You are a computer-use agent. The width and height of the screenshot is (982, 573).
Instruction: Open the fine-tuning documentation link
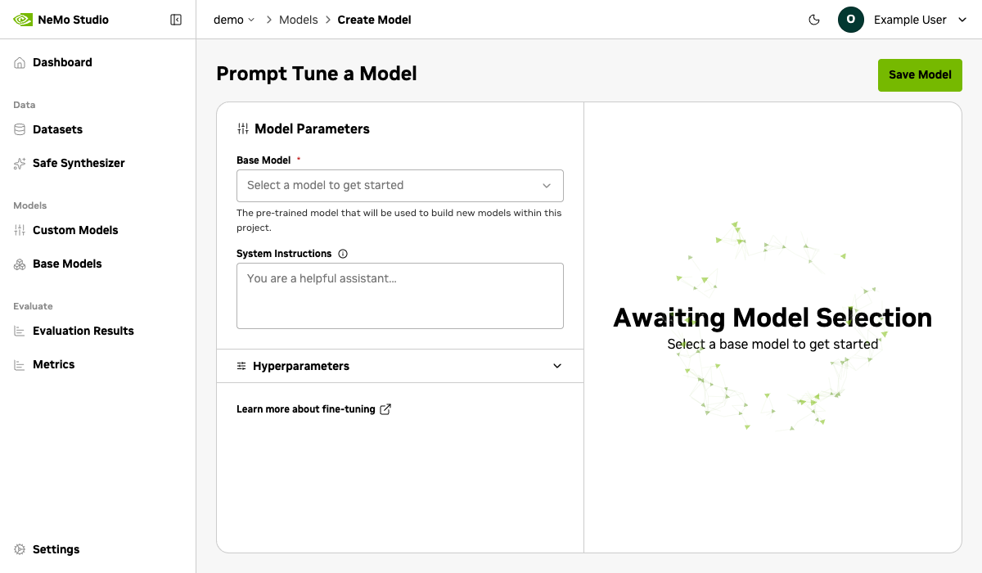point(313,408)
